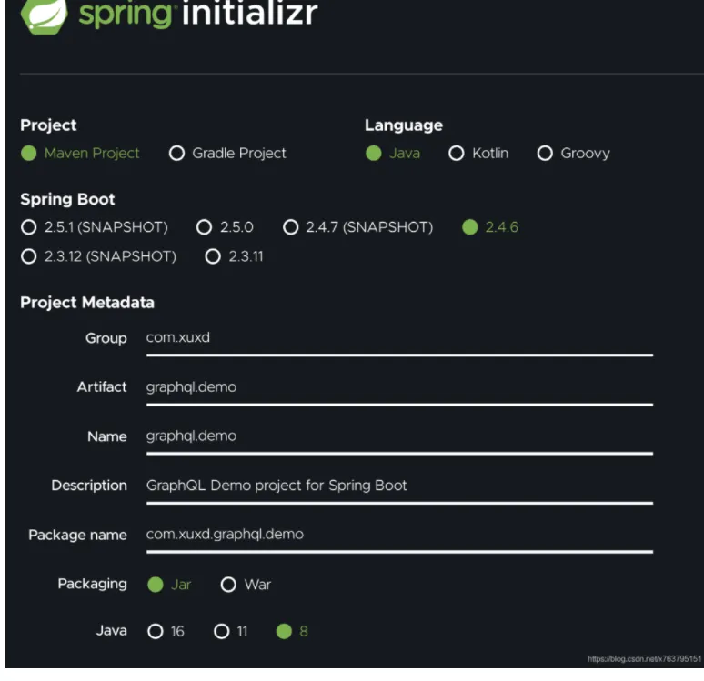Switch language to Kotlin
This screenshot has width=704, height=681.
pos(457,153)
